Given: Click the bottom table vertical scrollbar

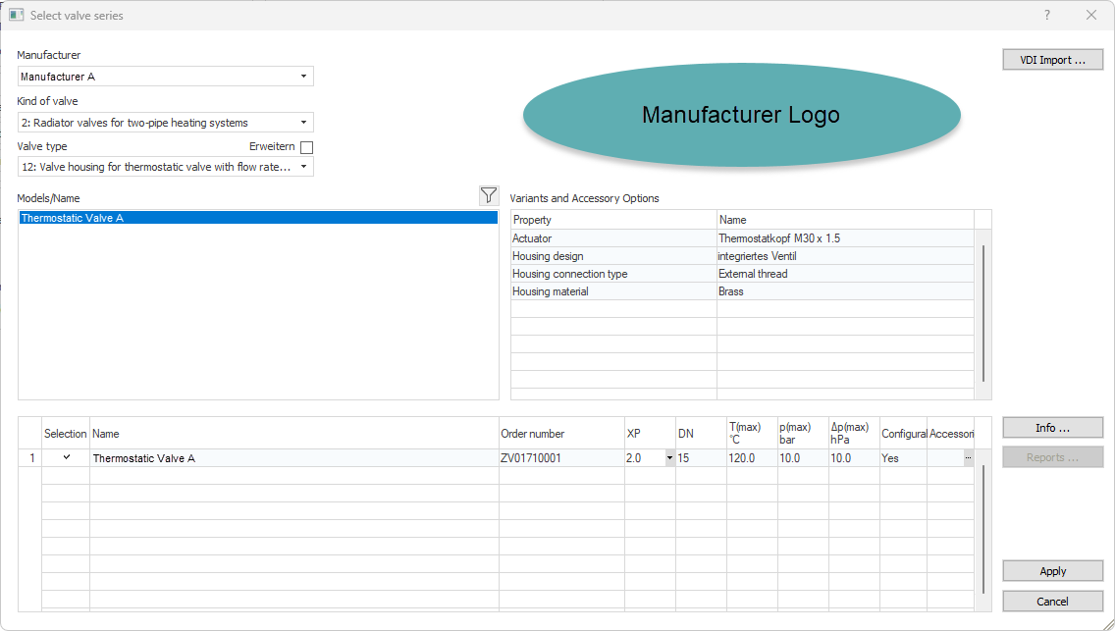Looking at the screenshot, I should [x=982, y=529].
